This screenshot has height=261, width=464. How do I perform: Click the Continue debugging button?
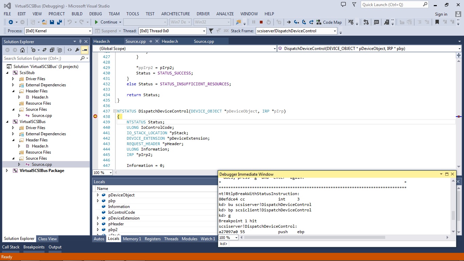click(106, 22)
